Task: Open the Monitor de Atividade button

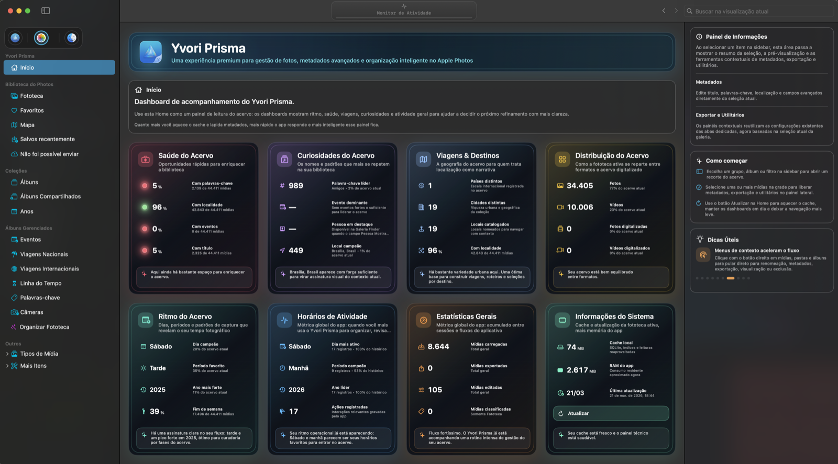Action: click(x=404, y=10)
